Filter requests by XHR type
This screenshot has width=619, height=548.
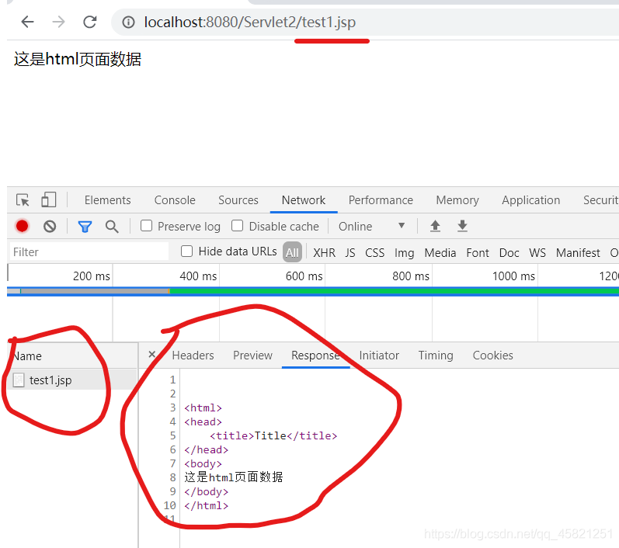[324, 252]
